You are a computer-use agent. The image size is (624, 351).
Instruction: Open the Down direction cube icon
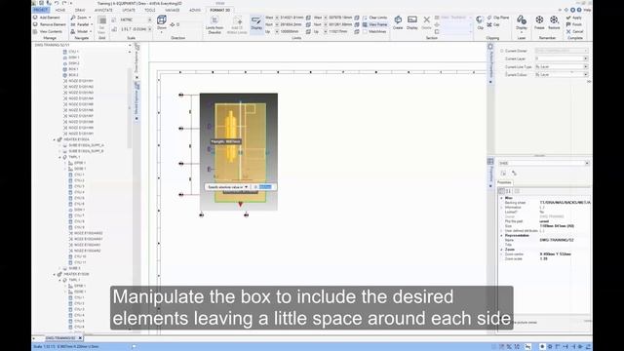tap(162, 19)
